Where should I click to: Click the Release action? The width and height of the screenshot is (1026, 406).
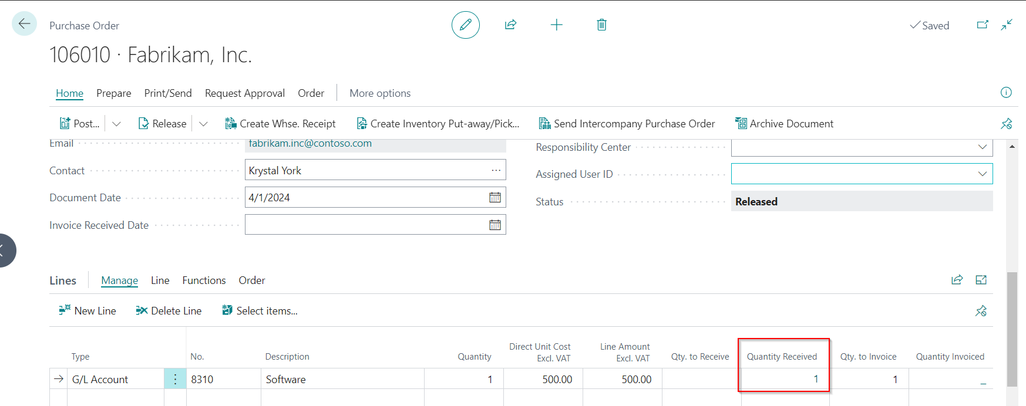click(162, 124)
